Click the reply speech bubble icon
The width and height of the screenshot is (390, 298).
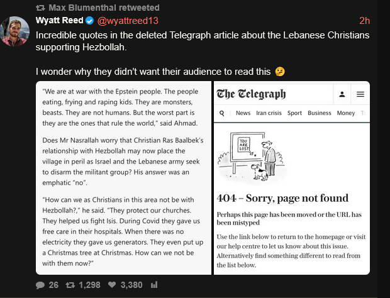coord(40,285)
